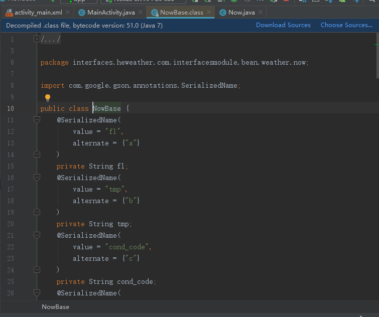The width and height of the screenshot is (379, 317).
Task: Collapse the annotation starting on line 21
Action: pos(37,235)
